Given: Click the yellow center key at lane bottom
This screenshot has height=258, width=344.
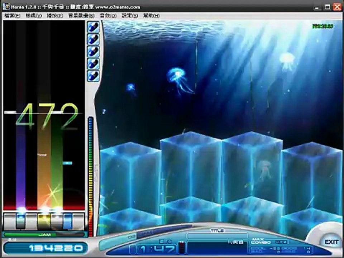Looking at the screenshot, I should [44, 221].
